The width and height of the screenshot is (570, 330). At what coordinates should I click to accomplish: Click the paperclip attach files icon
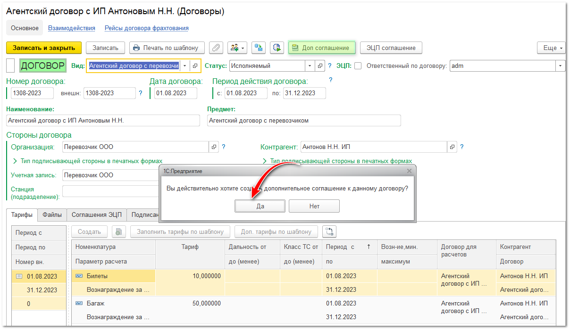[x=216, y=48]
